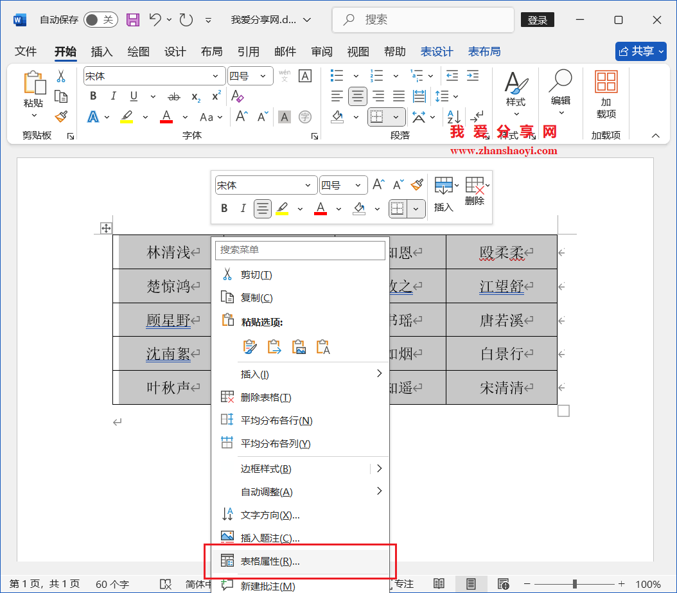Open Change Case Aa dropdown
Screen dimensions: 677x593
tap(211, 118)
